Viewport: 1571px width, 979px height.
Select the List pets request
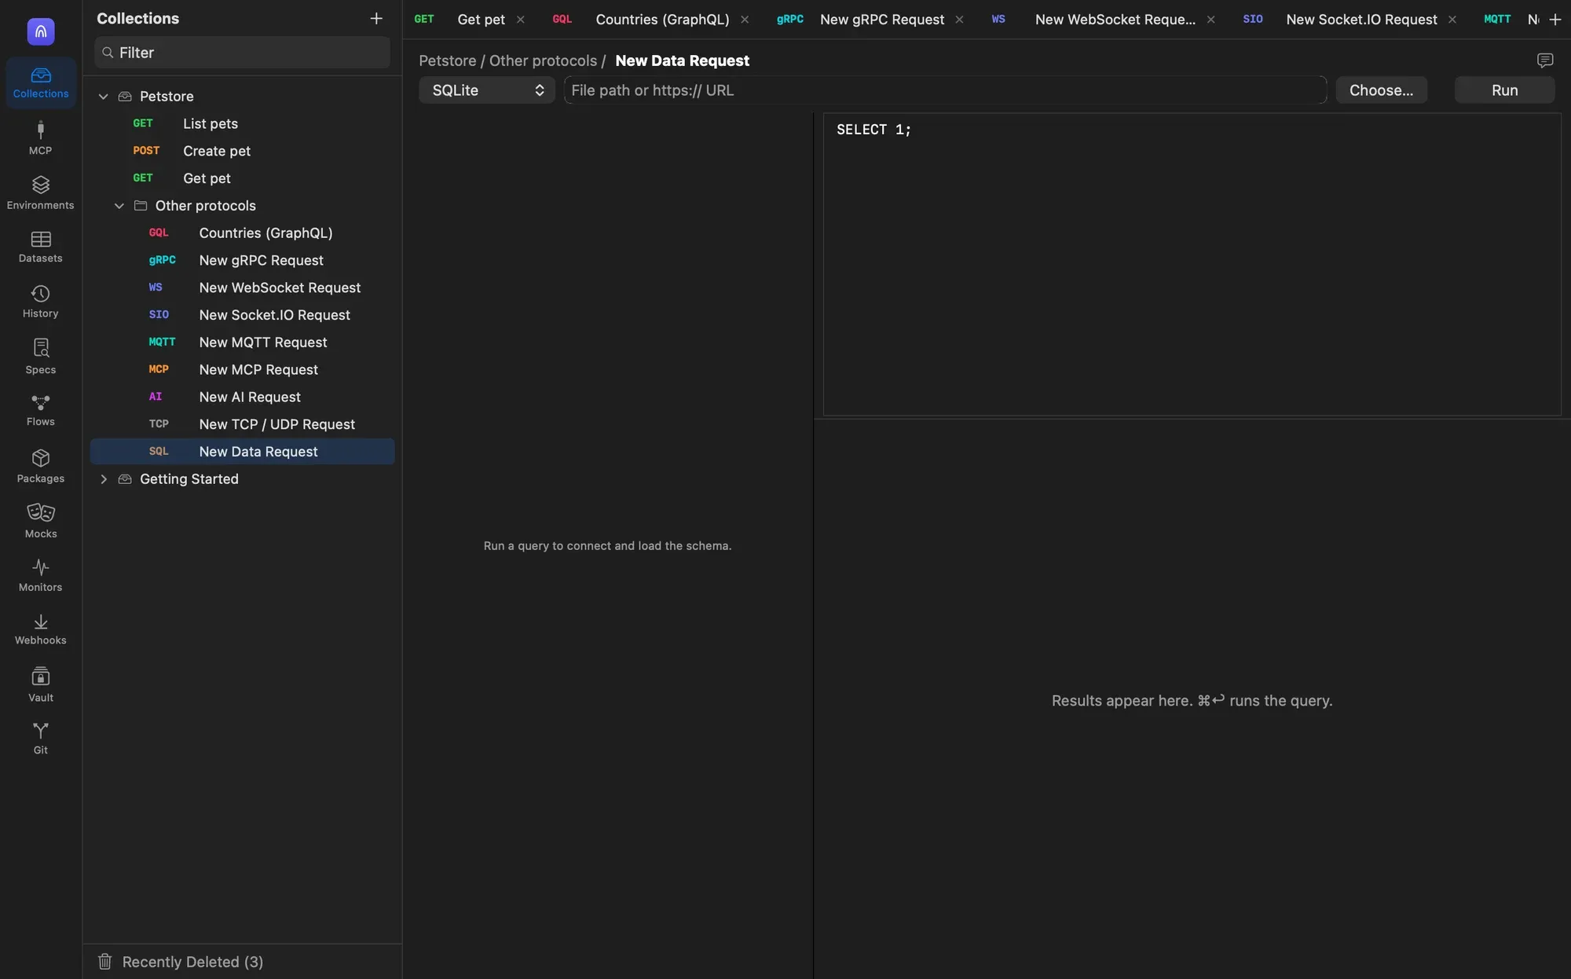(x=243, y=123)
